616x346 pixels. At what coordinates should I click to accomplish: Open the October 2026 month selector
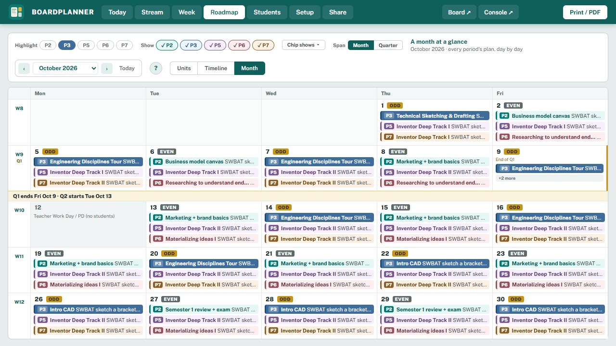(65, 68)
